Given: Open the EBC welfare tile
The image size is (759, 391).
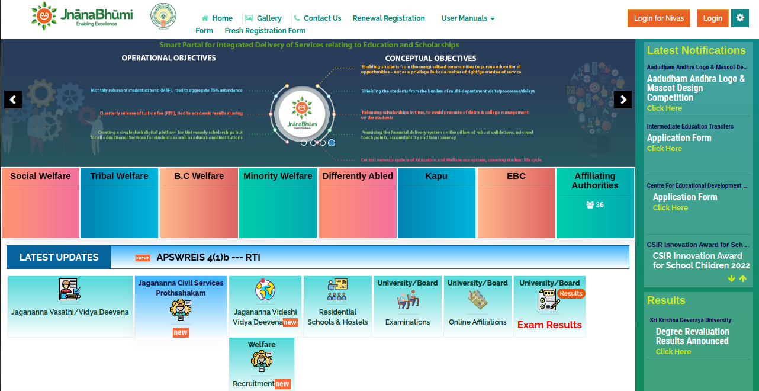Looking at the screenshot, I should click(x=516, y=203).
